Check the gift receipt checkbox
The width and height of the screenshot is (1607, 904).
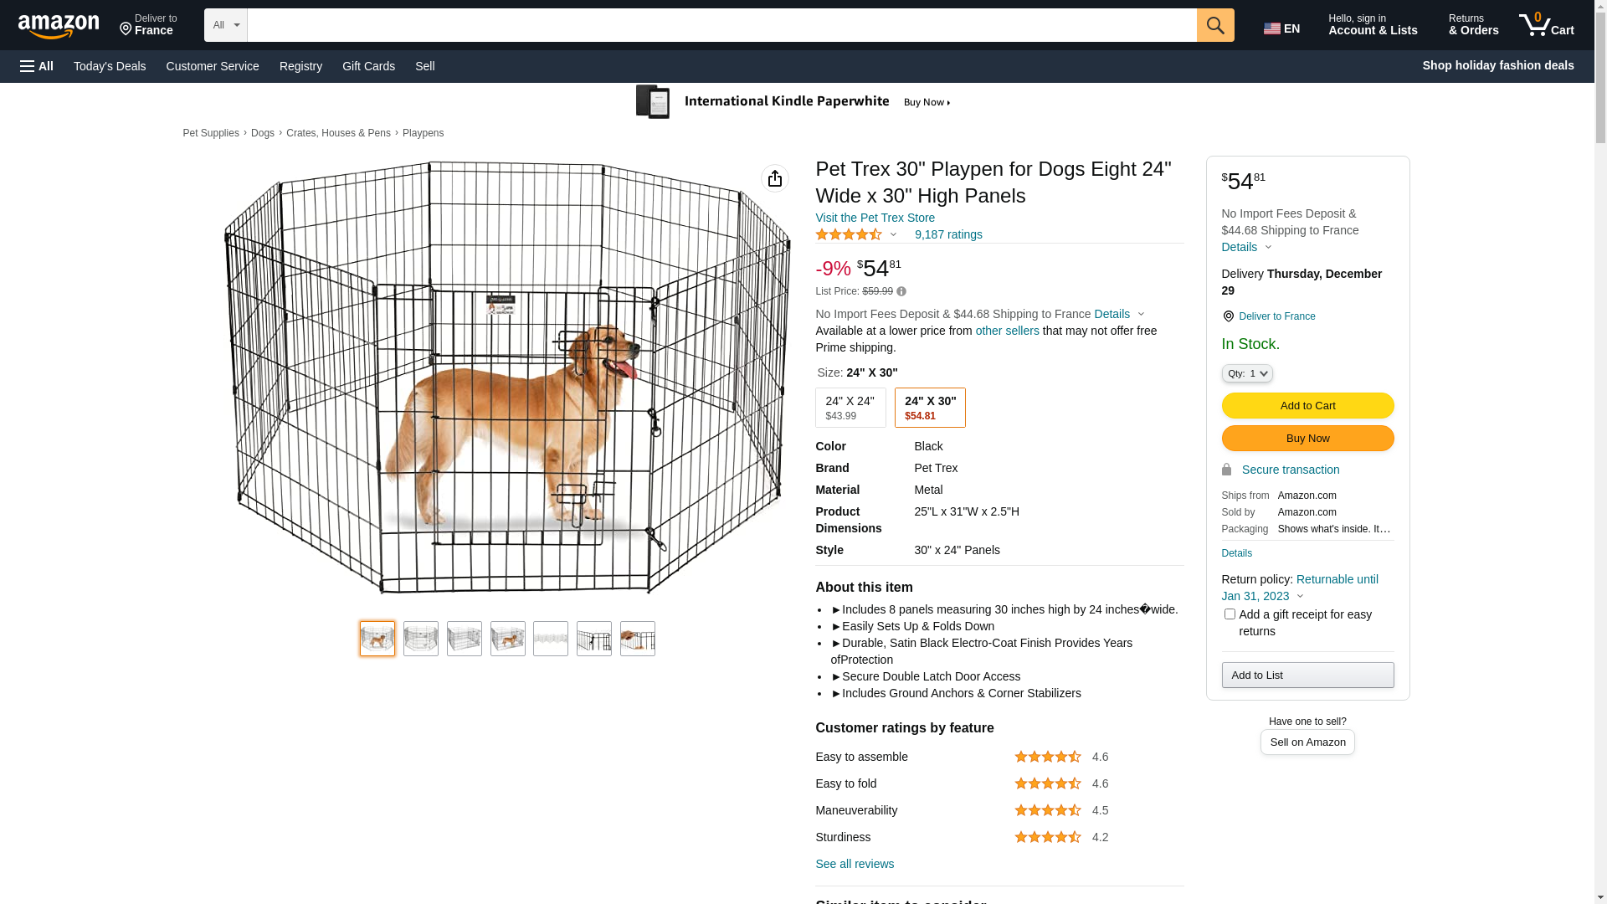tap(1230, 614)
